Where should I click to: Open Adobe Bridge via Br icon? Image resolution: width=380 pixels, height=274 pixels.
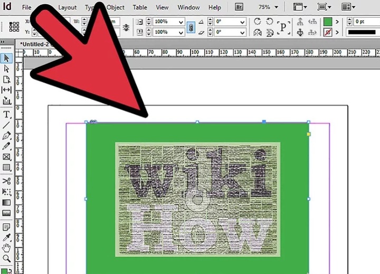pos(239,7)
